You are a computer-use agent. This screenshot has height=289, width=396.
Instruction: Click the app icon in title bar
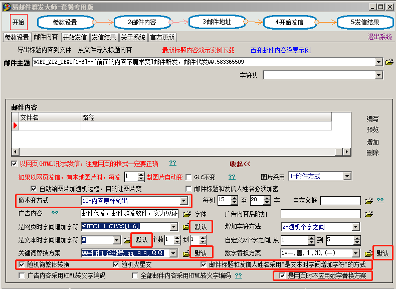[7, 7]
